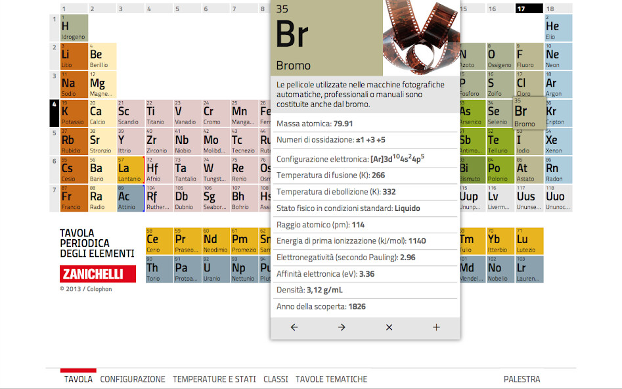Click the plus icon in the Bromo popup footer
Image resolution: width=622 pixels, height=389 pixels.
[436, 327]
